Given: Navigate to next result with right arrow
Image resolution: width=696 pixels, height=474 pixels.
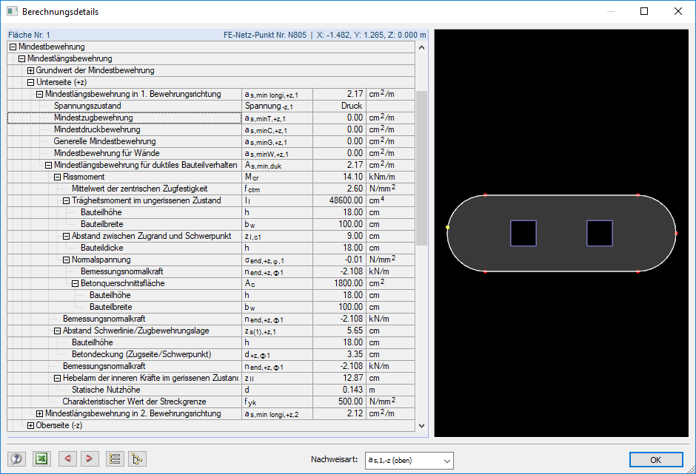Looking at the screenshot, I should click(90, 458).
